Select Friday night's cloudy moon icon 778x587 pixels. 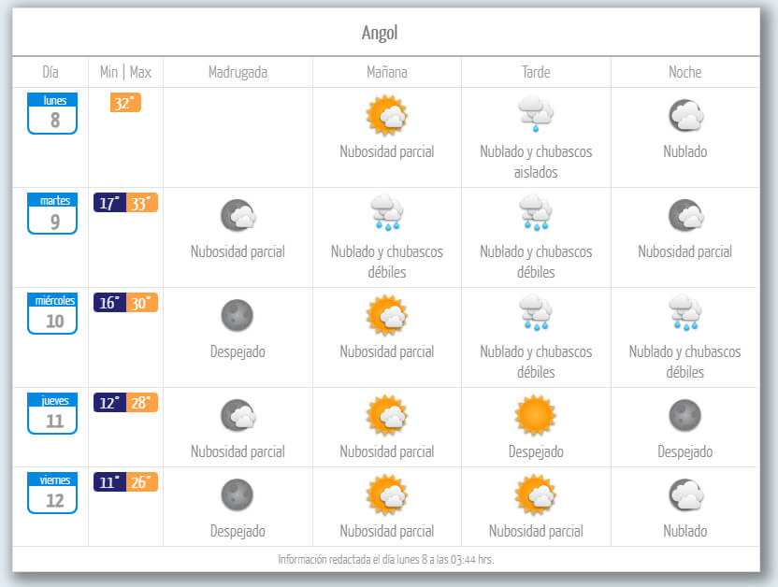685,494
